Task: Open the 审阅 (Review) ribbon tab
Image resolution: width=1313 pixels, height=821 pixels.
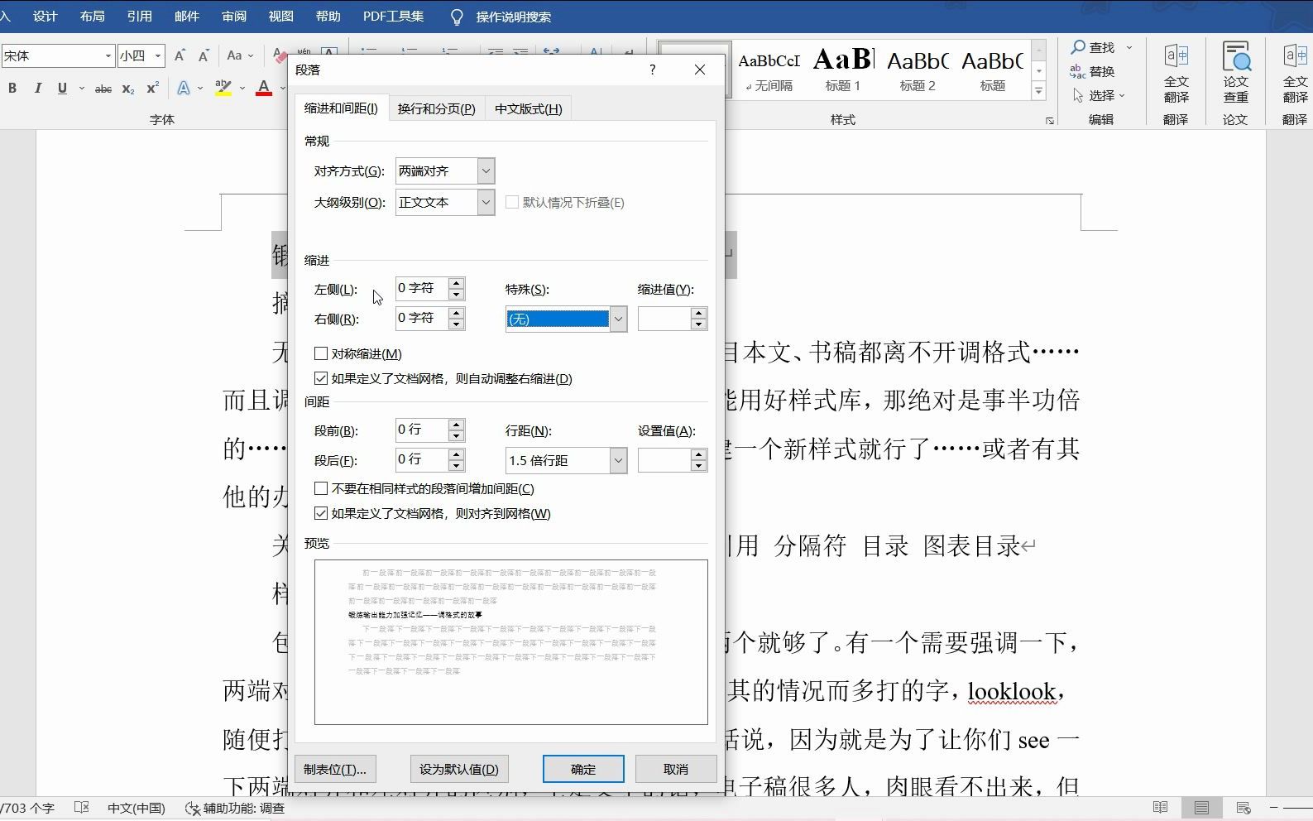Action: 234,17
